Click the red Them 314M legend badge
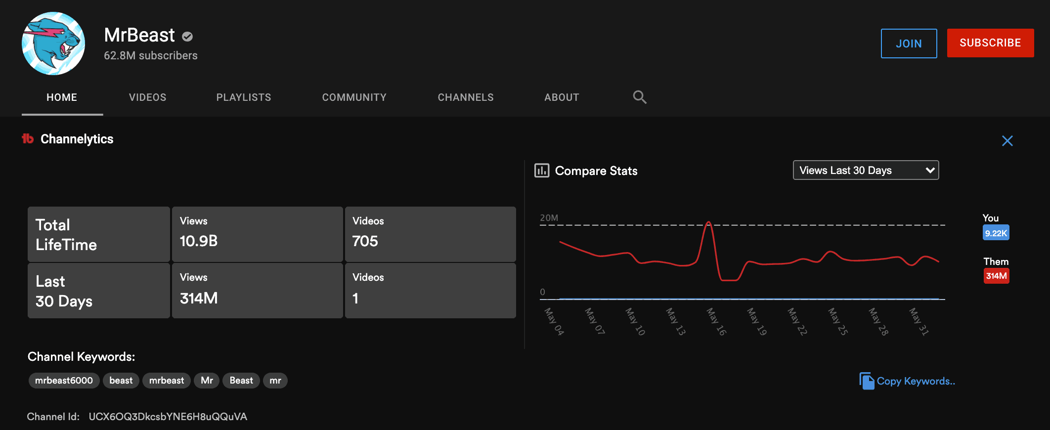 pos(996,276)
